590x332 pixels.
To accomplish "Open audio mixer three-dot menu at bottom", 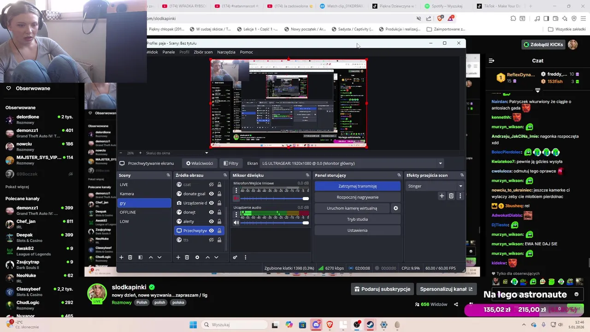I will [245, 257].
